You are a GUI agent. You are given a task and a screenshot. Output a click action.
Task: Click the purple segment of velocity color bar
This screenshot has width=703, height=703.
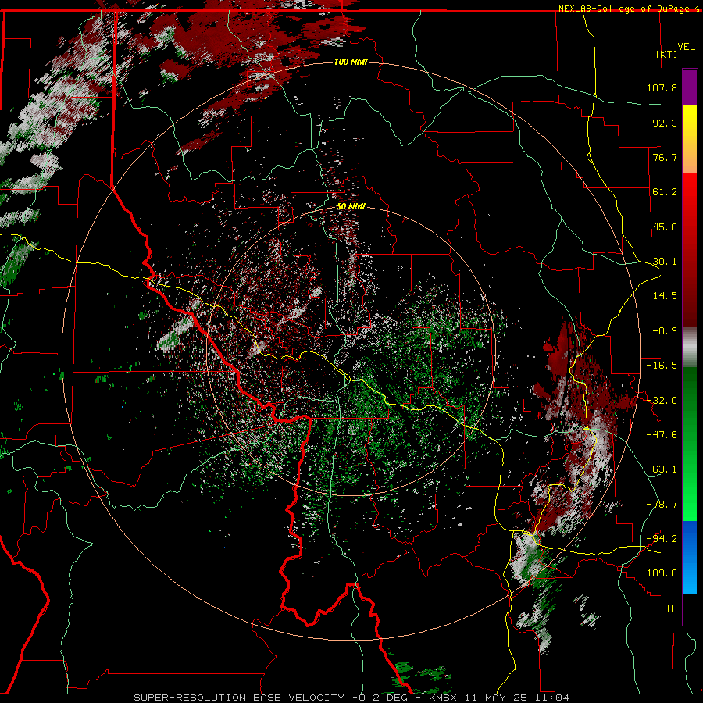point(690,87)
